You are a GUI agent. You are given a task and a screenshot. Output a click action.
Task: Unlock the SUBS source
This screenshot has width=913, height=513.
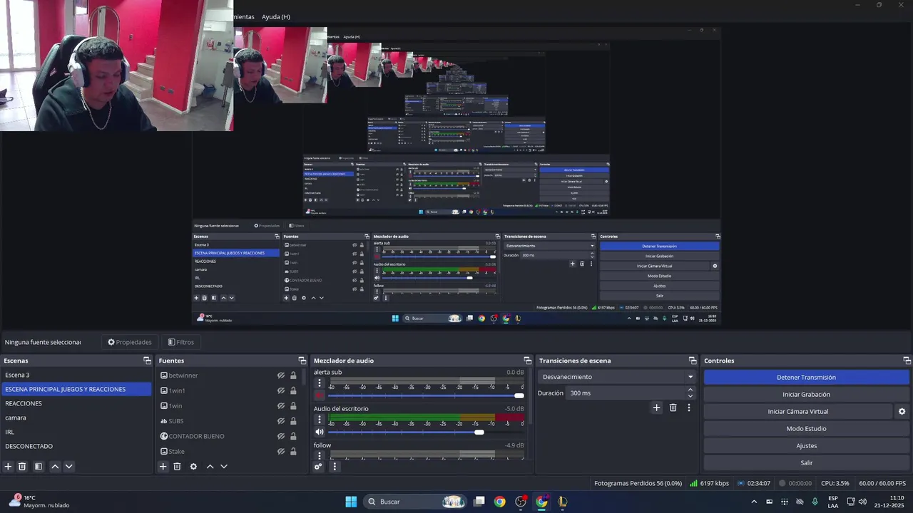pyautogui.click(x=293, y=421)
